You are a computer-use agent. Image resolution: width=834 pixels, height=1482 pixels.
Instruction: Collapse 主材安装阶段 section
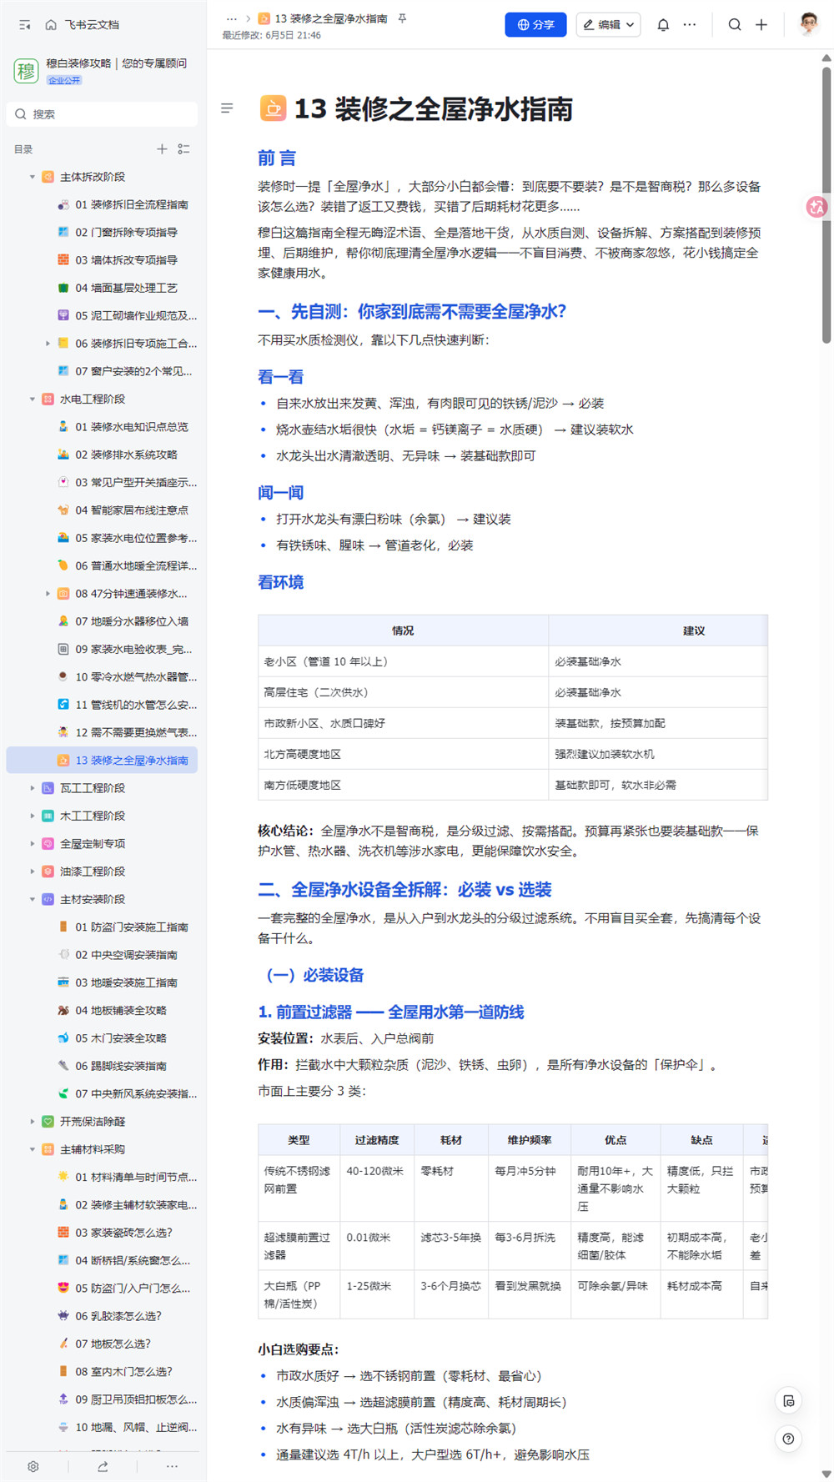[33, 899]
